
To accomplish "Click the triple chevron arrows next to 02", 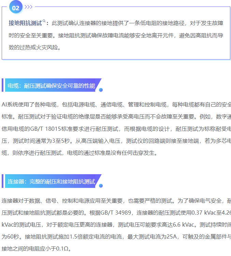I will click(x=29, y=7).
